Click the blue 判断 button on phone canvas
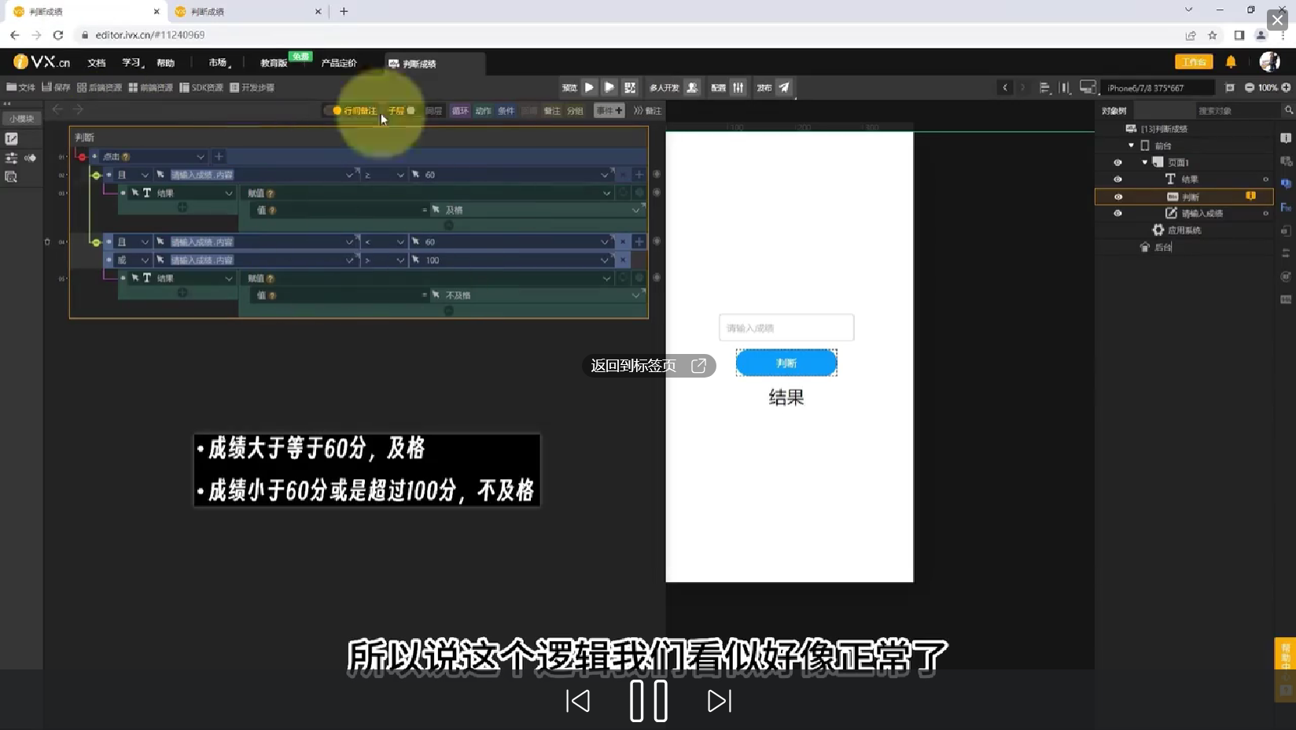Image resolution: width=1296 pixels, height=730 pixels. click(786, 363)
